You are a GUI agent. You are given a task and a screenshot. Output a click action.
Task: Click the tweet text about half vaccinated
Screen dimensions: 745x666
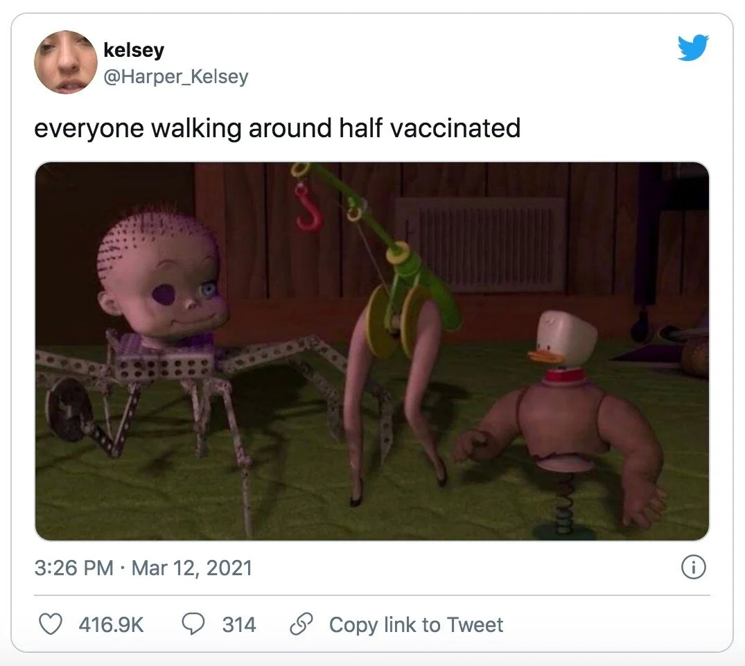click(x=277, y=128)
